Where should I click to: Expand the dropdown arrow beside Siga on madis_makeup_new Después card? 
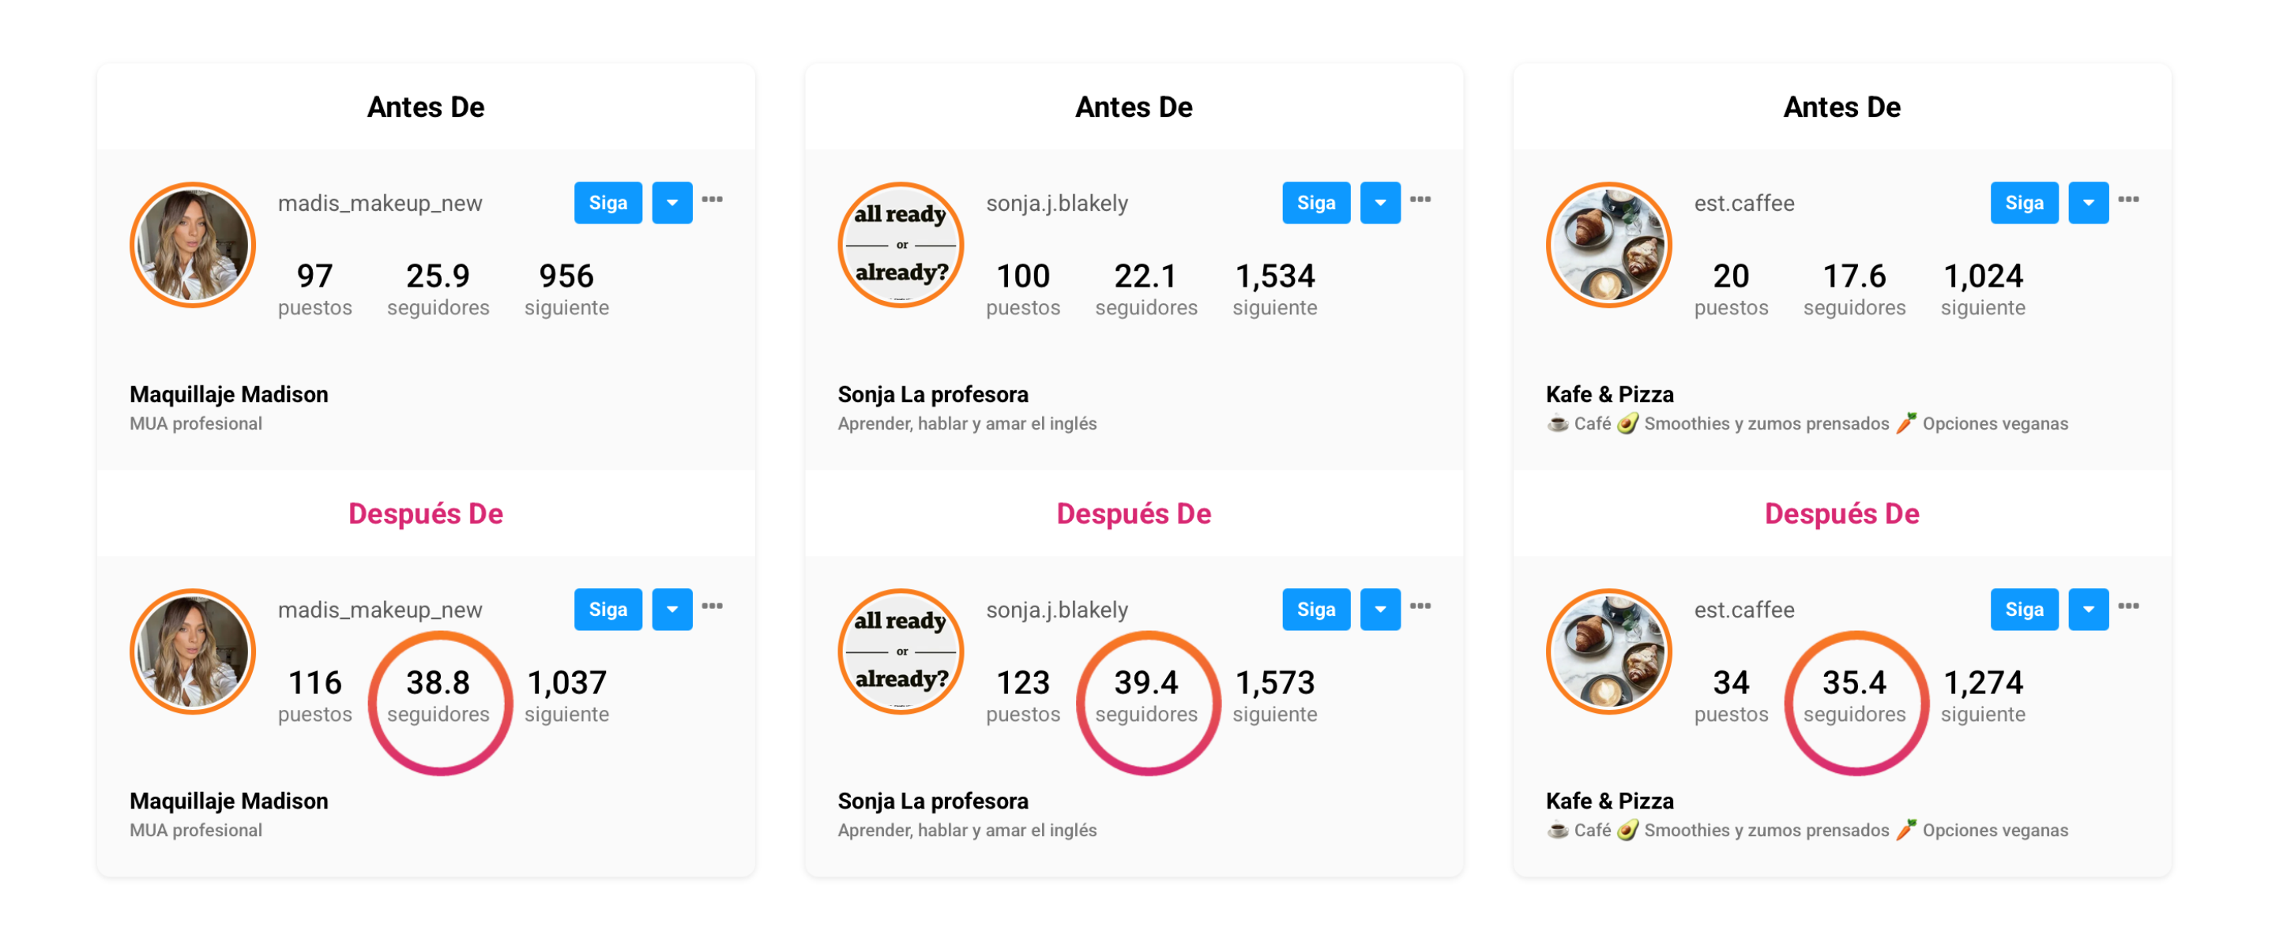coord(672,609)
